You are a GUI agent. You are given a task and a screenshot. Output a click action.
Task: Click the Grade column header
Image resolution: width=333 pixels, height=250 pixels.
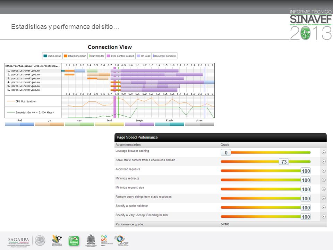click(225, 144)
